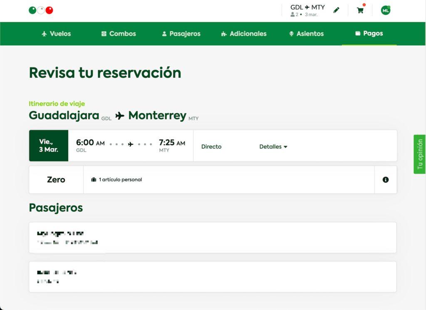Expand the flight Detalles dropdown
Image resolution: width=426 pixels, height=310 pixels.
[273, 147]
